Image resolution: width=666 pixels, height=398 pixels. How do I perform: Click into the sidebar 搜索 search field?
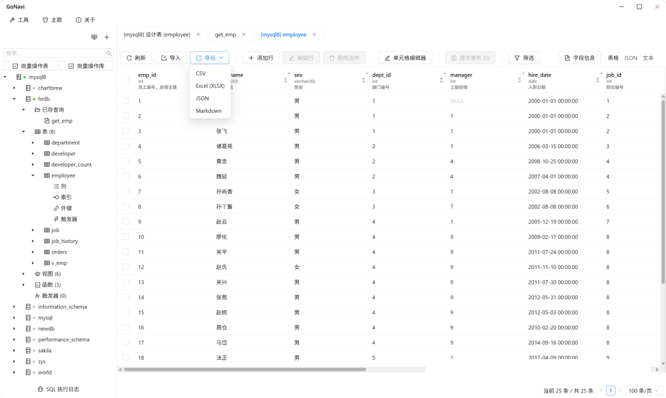pyautogui.click(x=54, y=54)
